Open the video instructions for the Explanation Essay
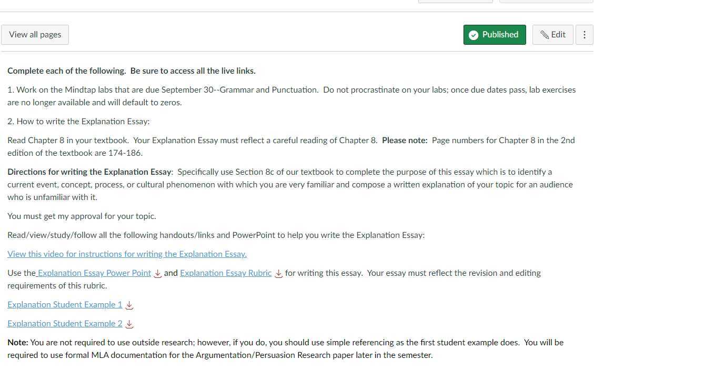Image resolution: width=705 pixels, height=379 pixels. click(x=127, y=254)
